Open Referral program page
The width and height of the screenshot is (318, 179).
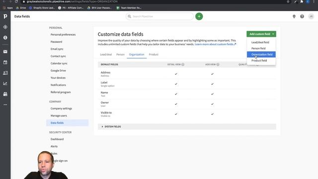(x=61, y=92)
